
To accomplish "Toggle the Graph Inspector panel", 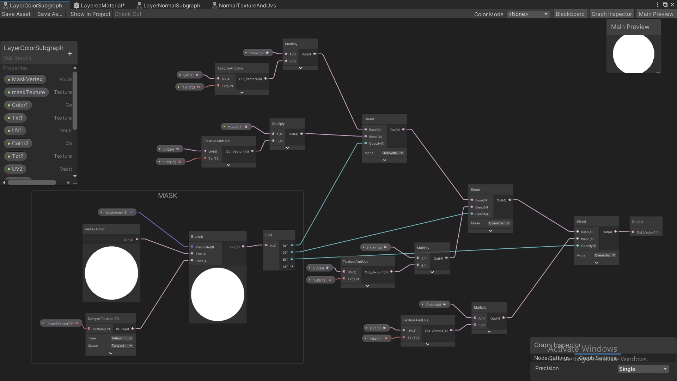I will point(611,14).
